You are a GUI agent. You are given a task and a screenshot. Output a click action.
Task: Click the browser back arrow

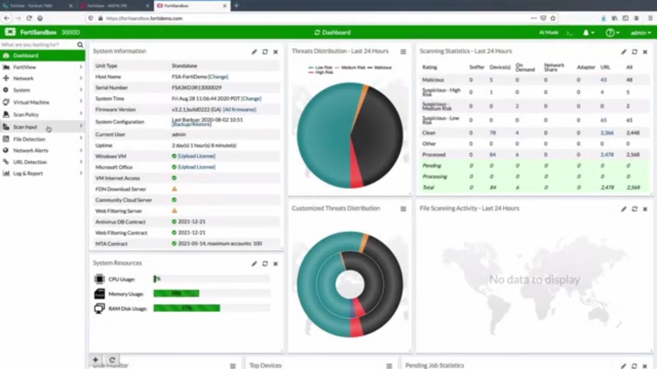[x=7, y=18]
